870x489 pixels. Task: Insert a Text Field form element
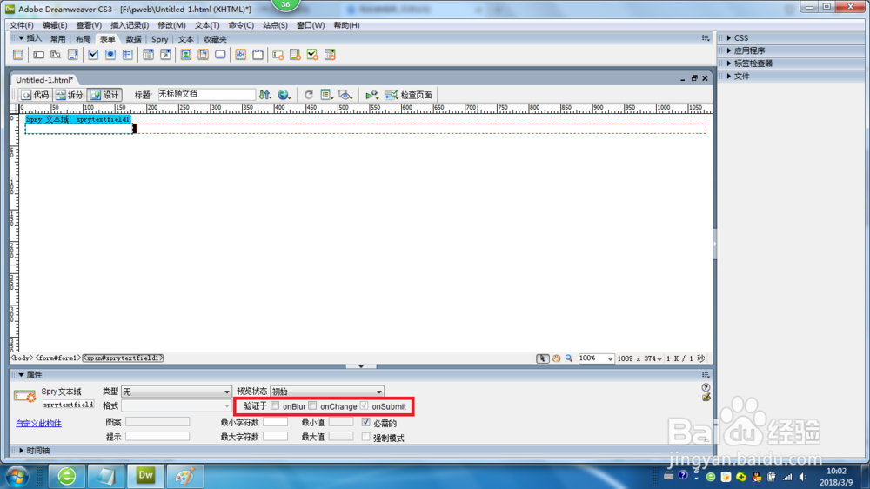[x=38, y=55]
